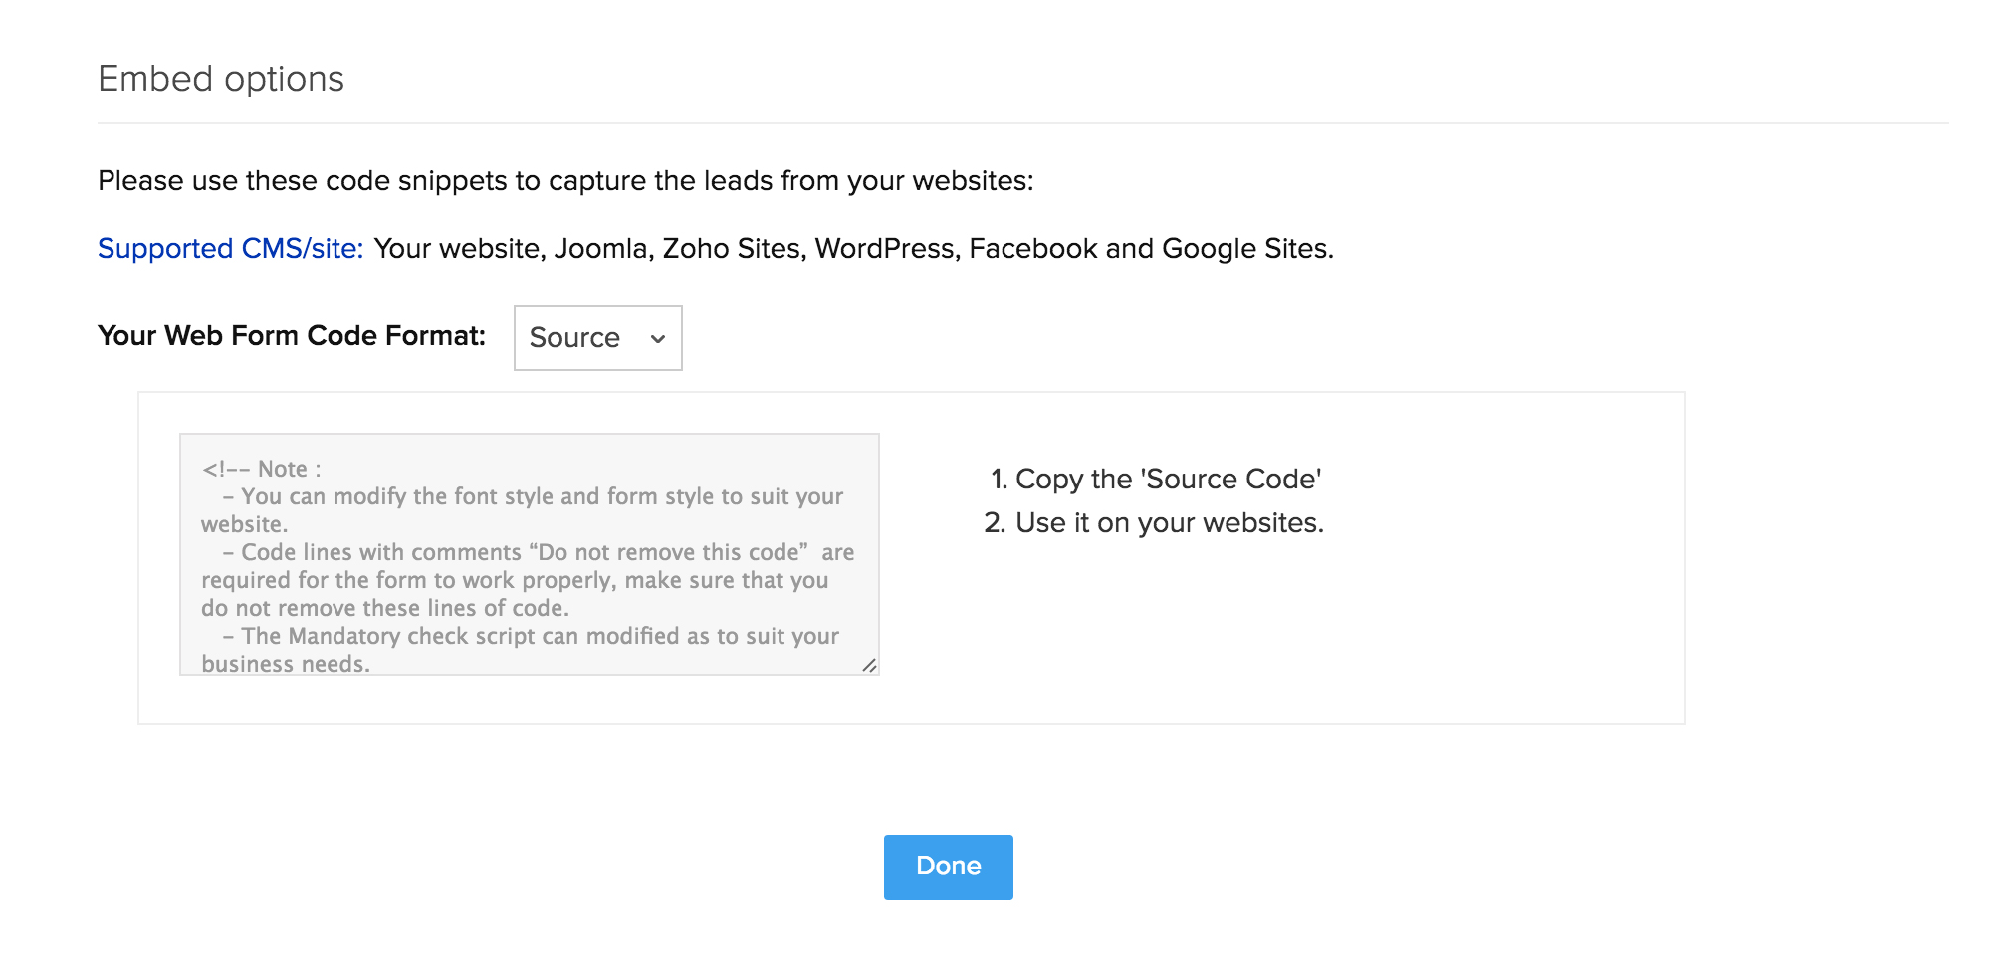Click the Embed options heading
Viewport: 2009px width, 966px height.
coord(221,79)
